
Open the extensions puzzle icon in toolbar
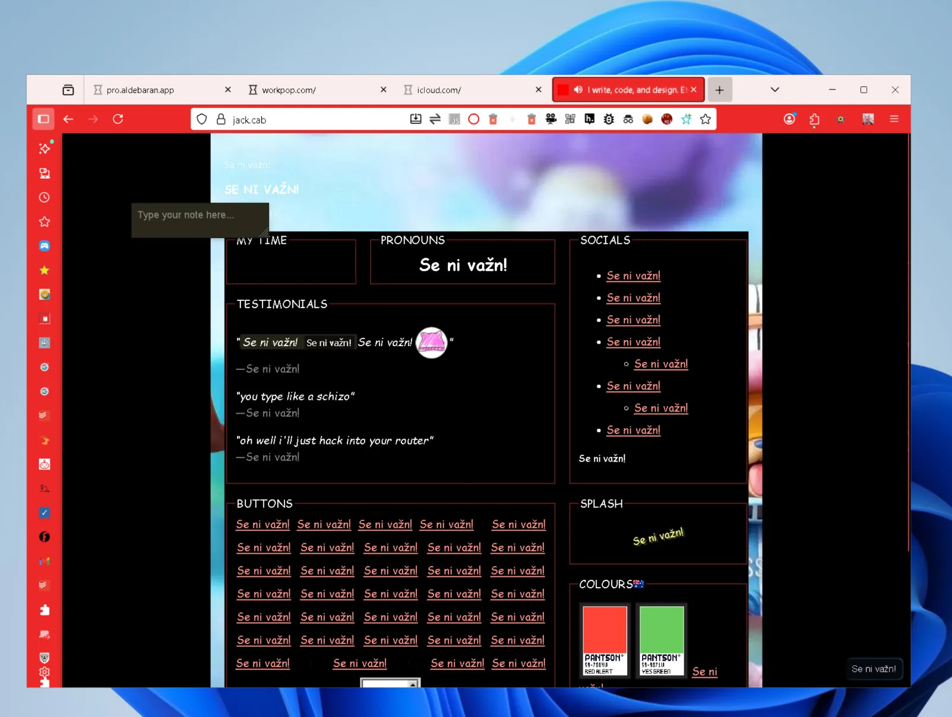pyautogui.click(x=814, y=119)
